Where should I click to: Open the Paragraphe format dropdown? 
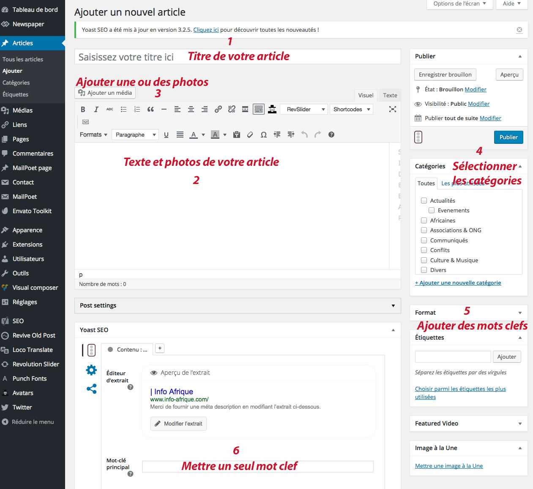tap(135, 135)
